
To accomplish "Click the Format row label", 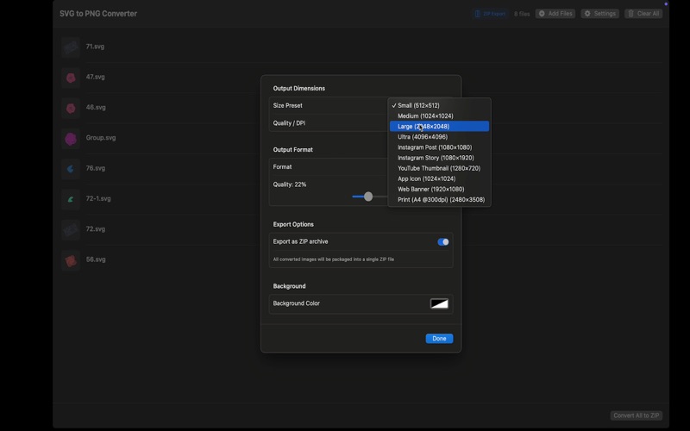I will 282,167.
